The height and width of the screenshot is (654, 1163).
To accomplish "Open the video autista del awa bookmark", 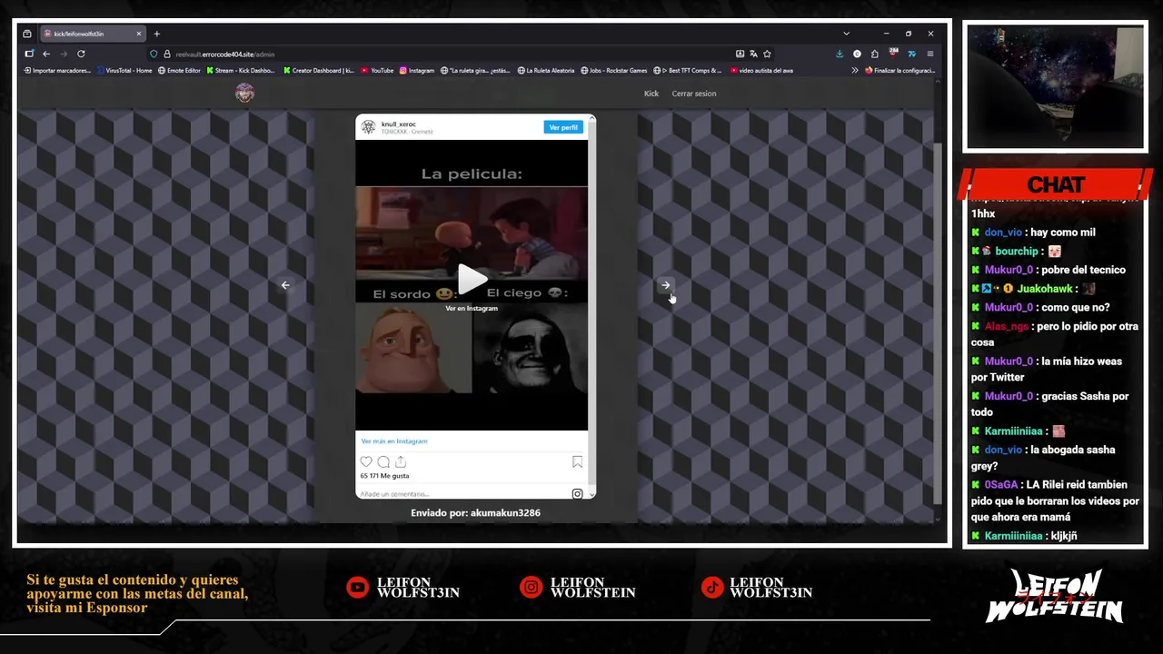I will coord(761,70).
